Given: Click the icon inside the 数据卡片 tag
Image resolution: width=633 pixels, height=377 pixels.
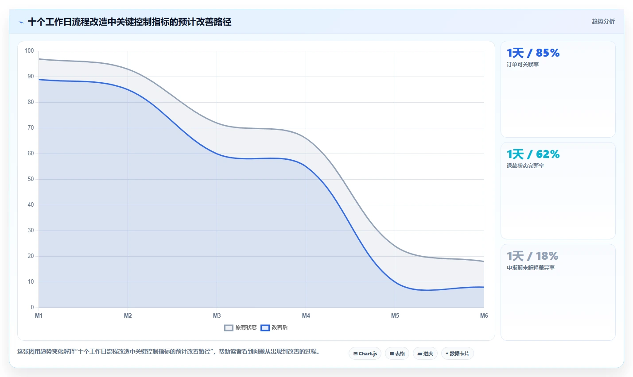Looking at the screenshot, I should [447, 354].
